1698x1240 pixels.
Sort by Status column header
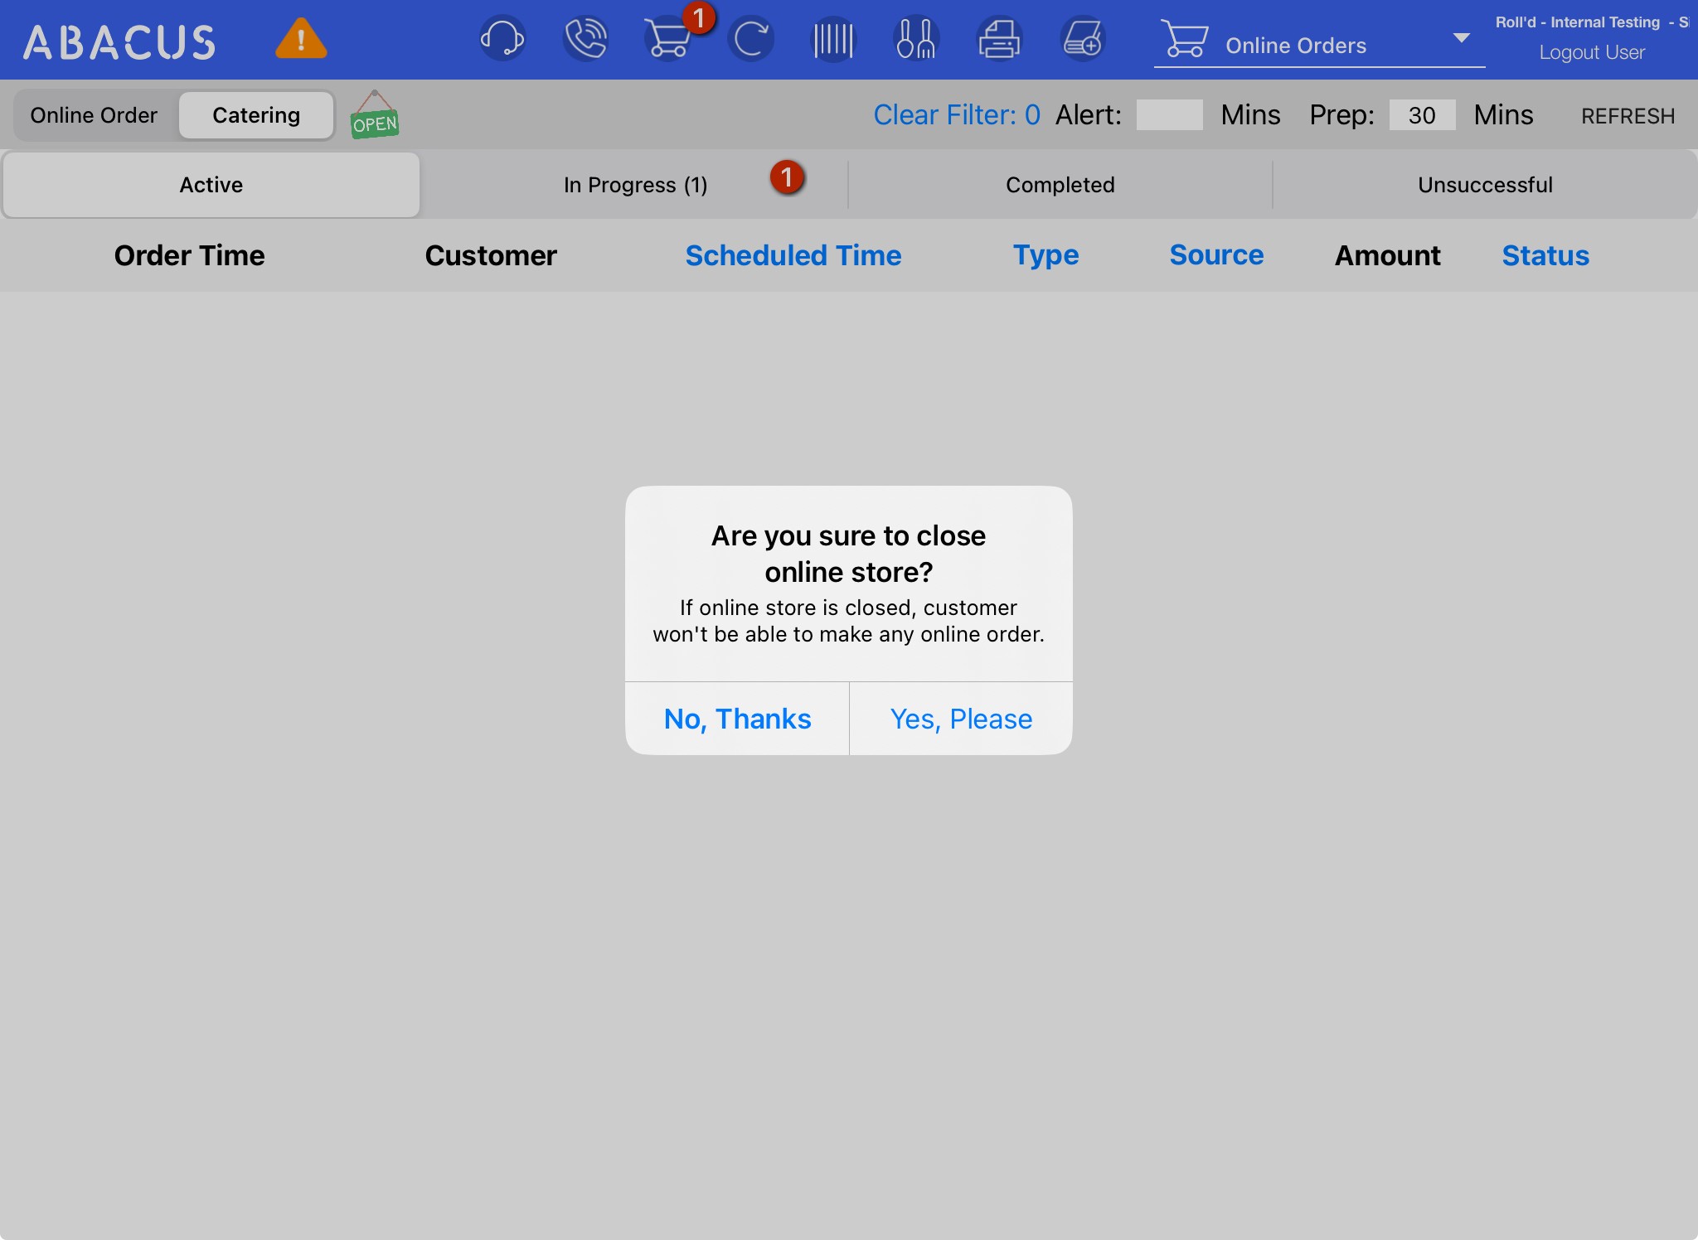click(1545, 255)
